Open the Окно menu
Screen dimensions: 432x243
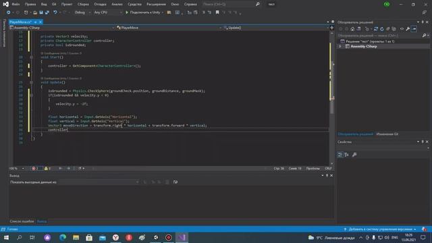175,4
